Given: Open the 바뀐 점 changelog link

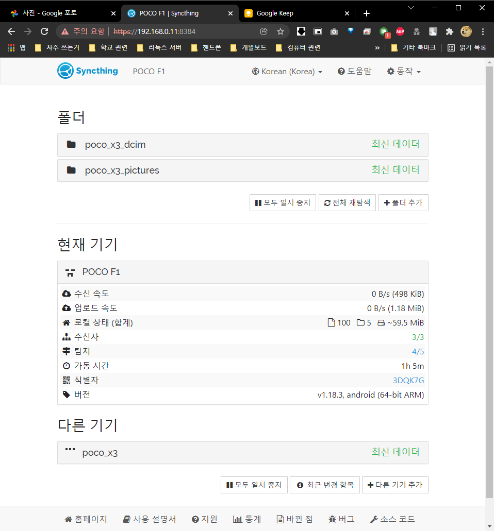Looking at the screenshot, I should click(294, 519).
